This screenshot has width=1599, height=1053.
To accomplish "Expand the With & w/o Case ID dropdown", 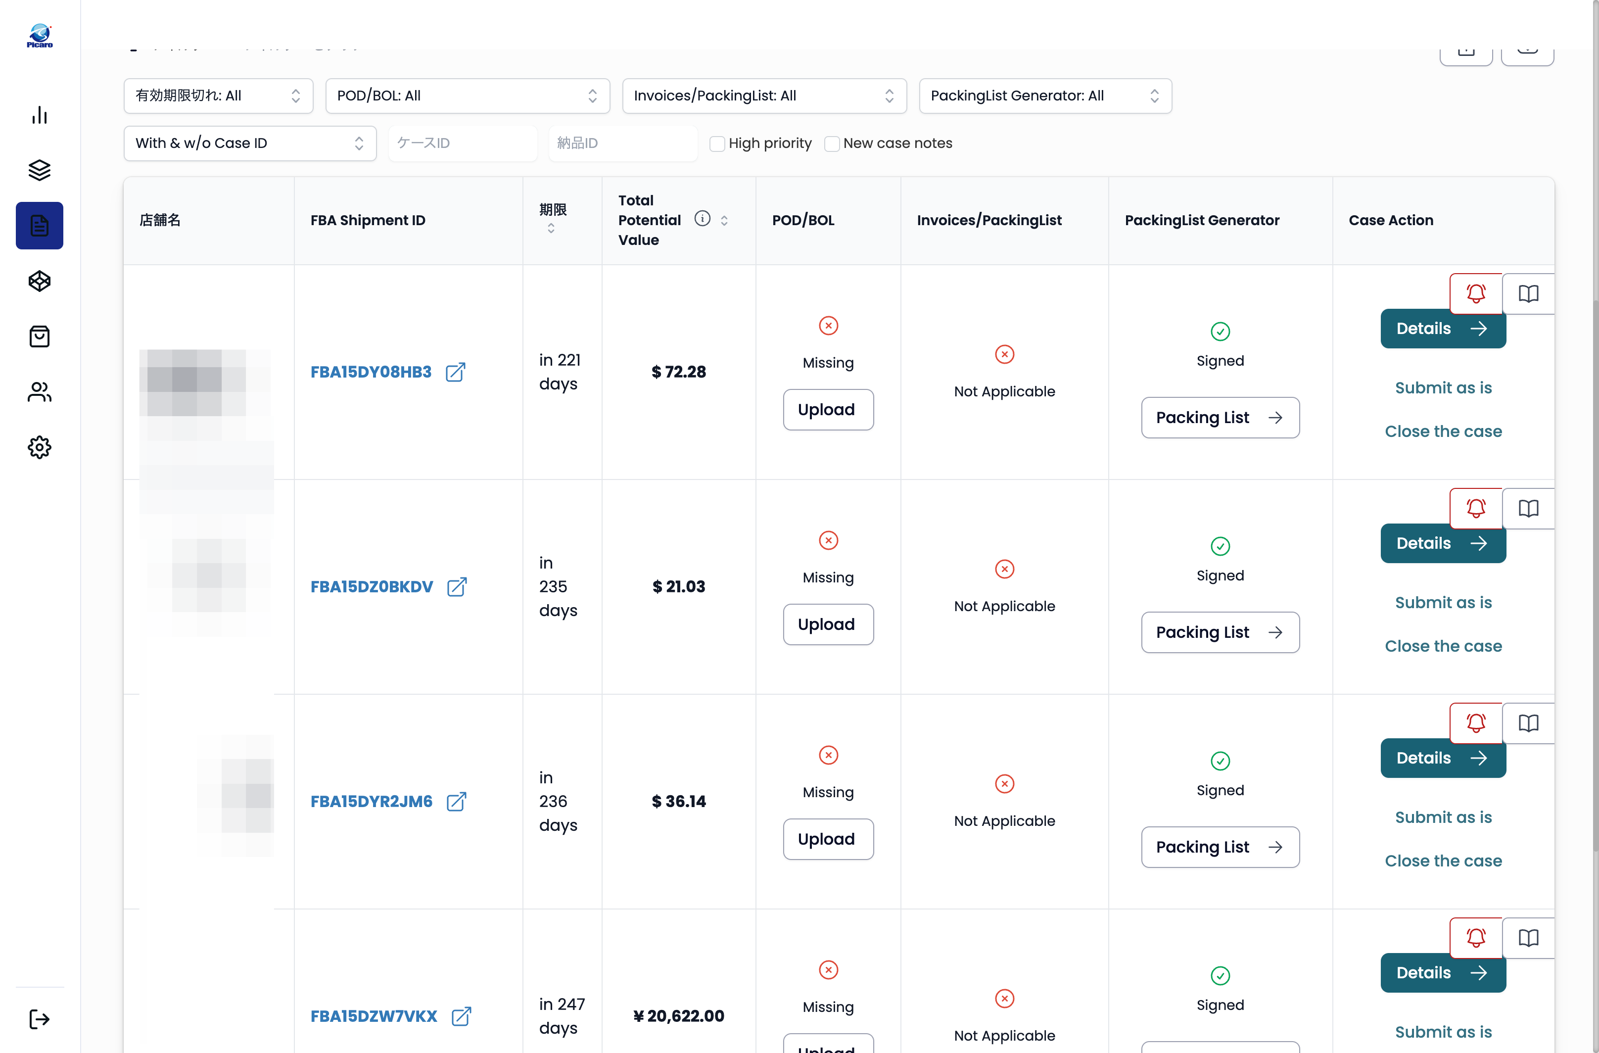I will (x=250, y=143).
